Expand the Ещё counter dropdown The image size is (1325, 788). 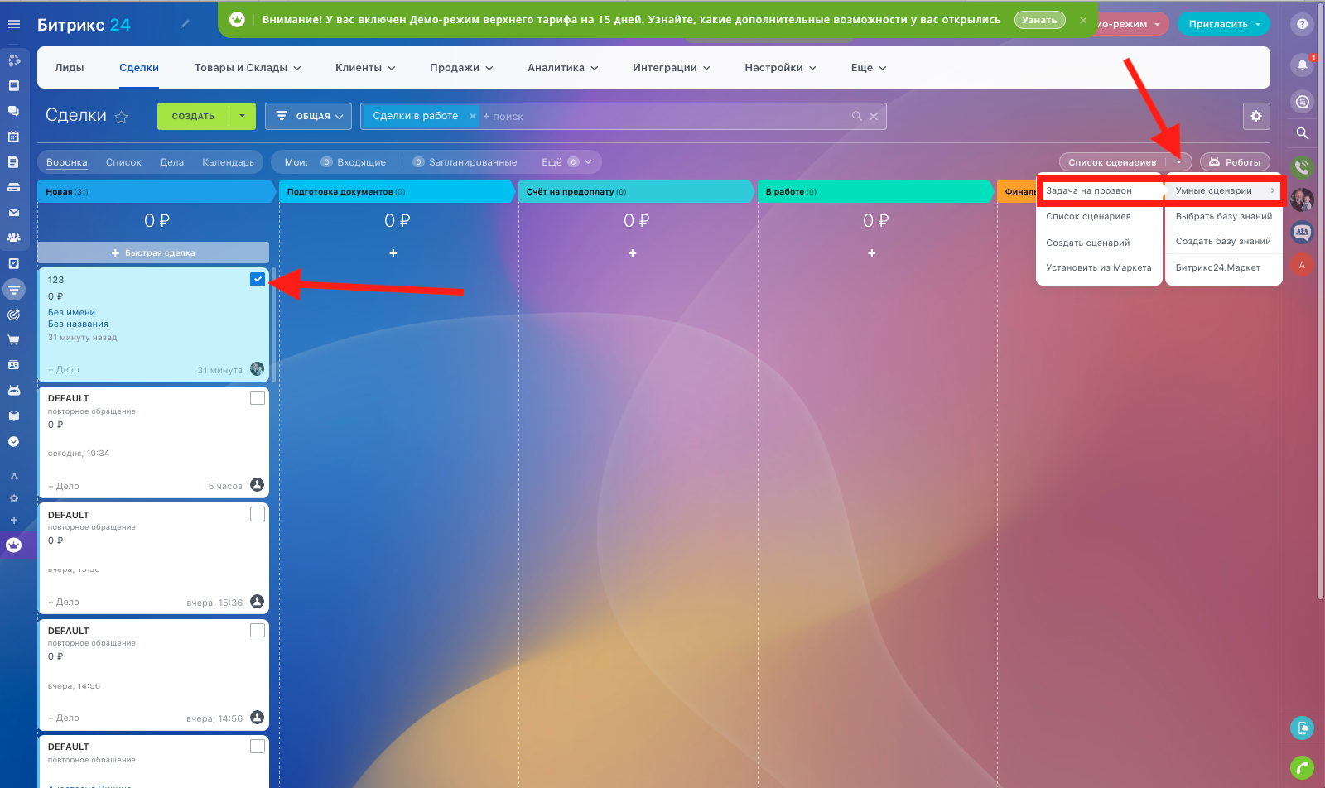pyautogui.click(x=567, y=162)
